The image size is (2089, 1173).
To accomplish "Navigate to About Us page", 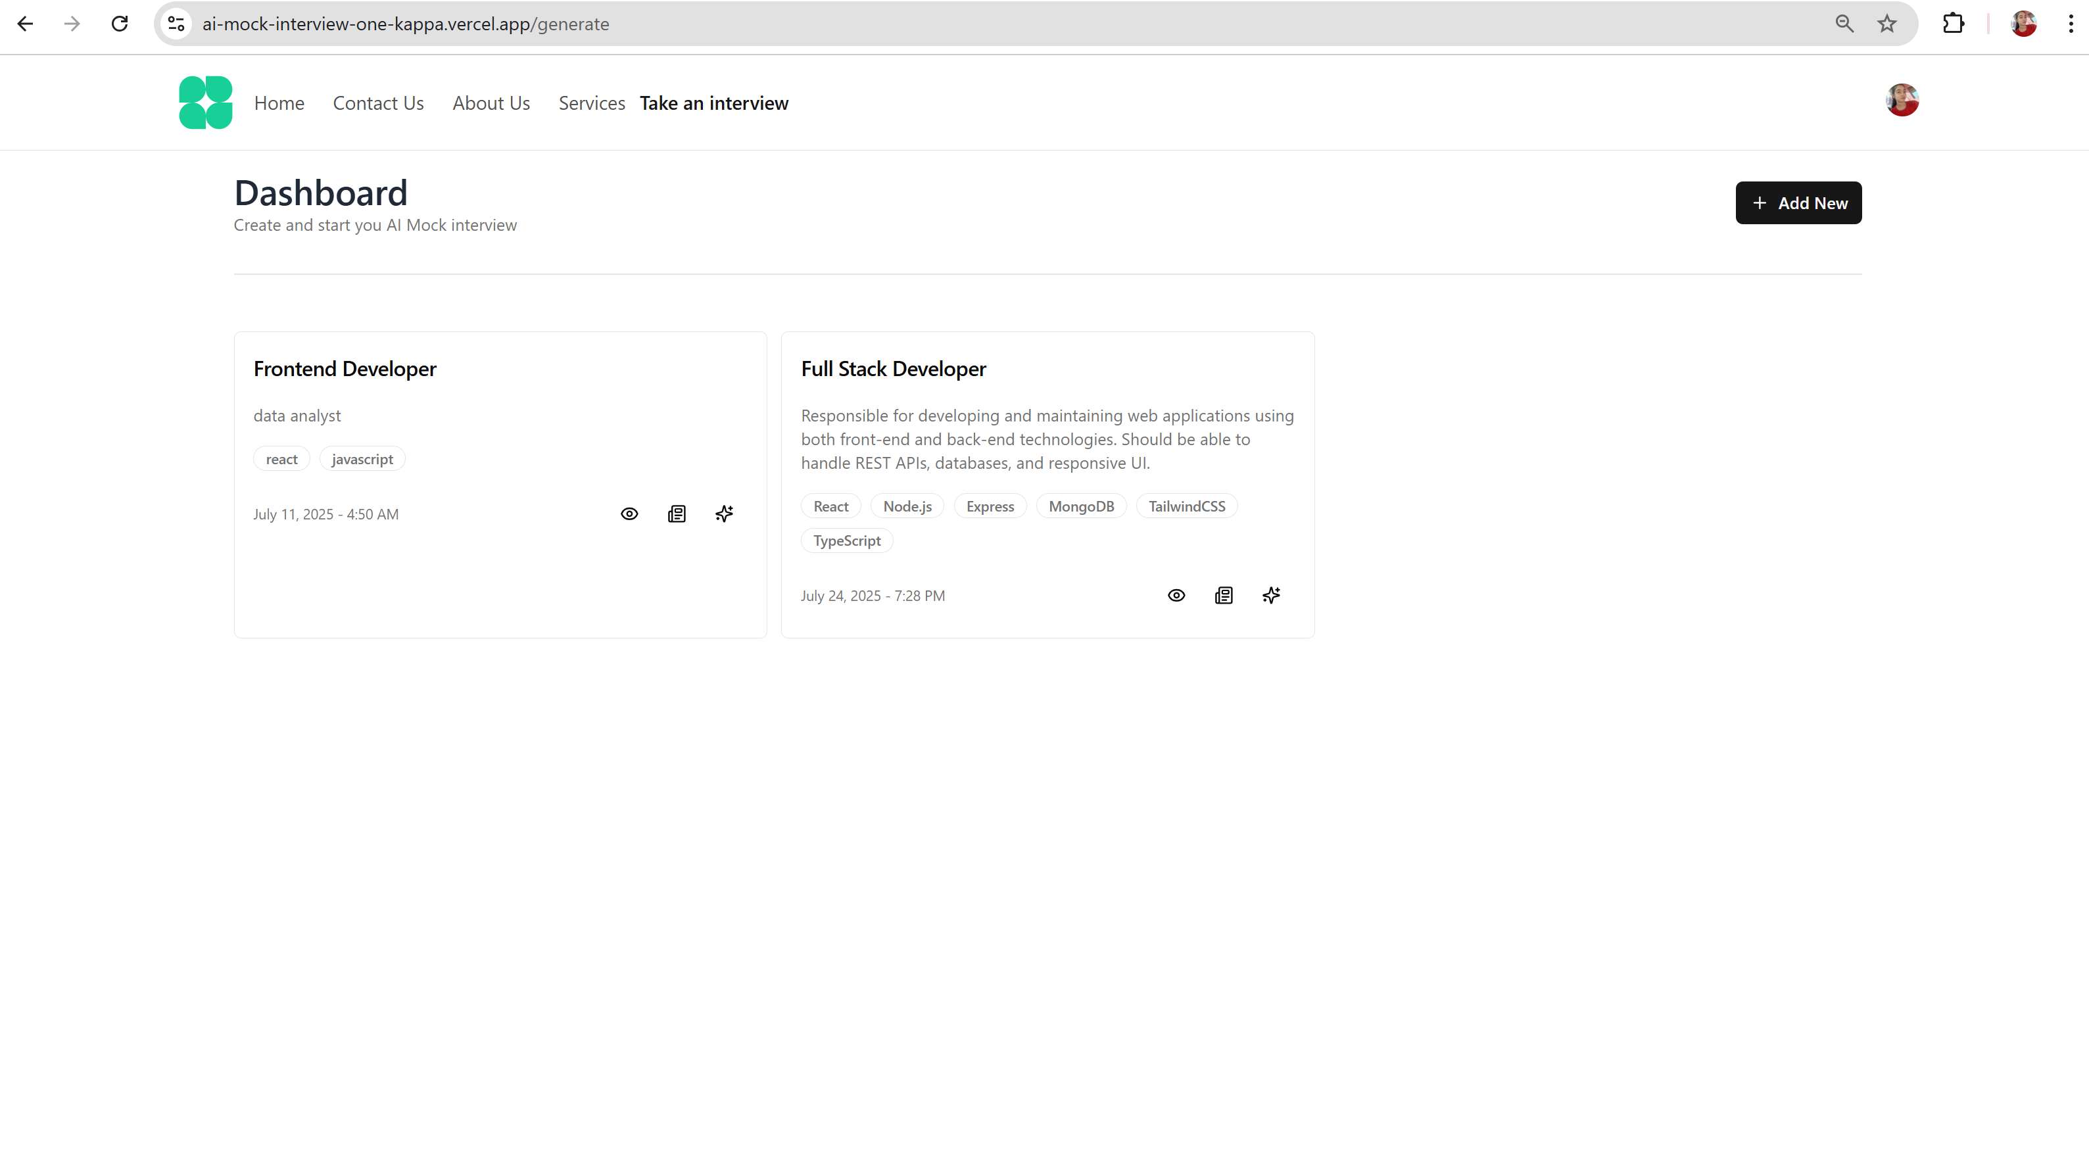I will [x=491, y=104].
